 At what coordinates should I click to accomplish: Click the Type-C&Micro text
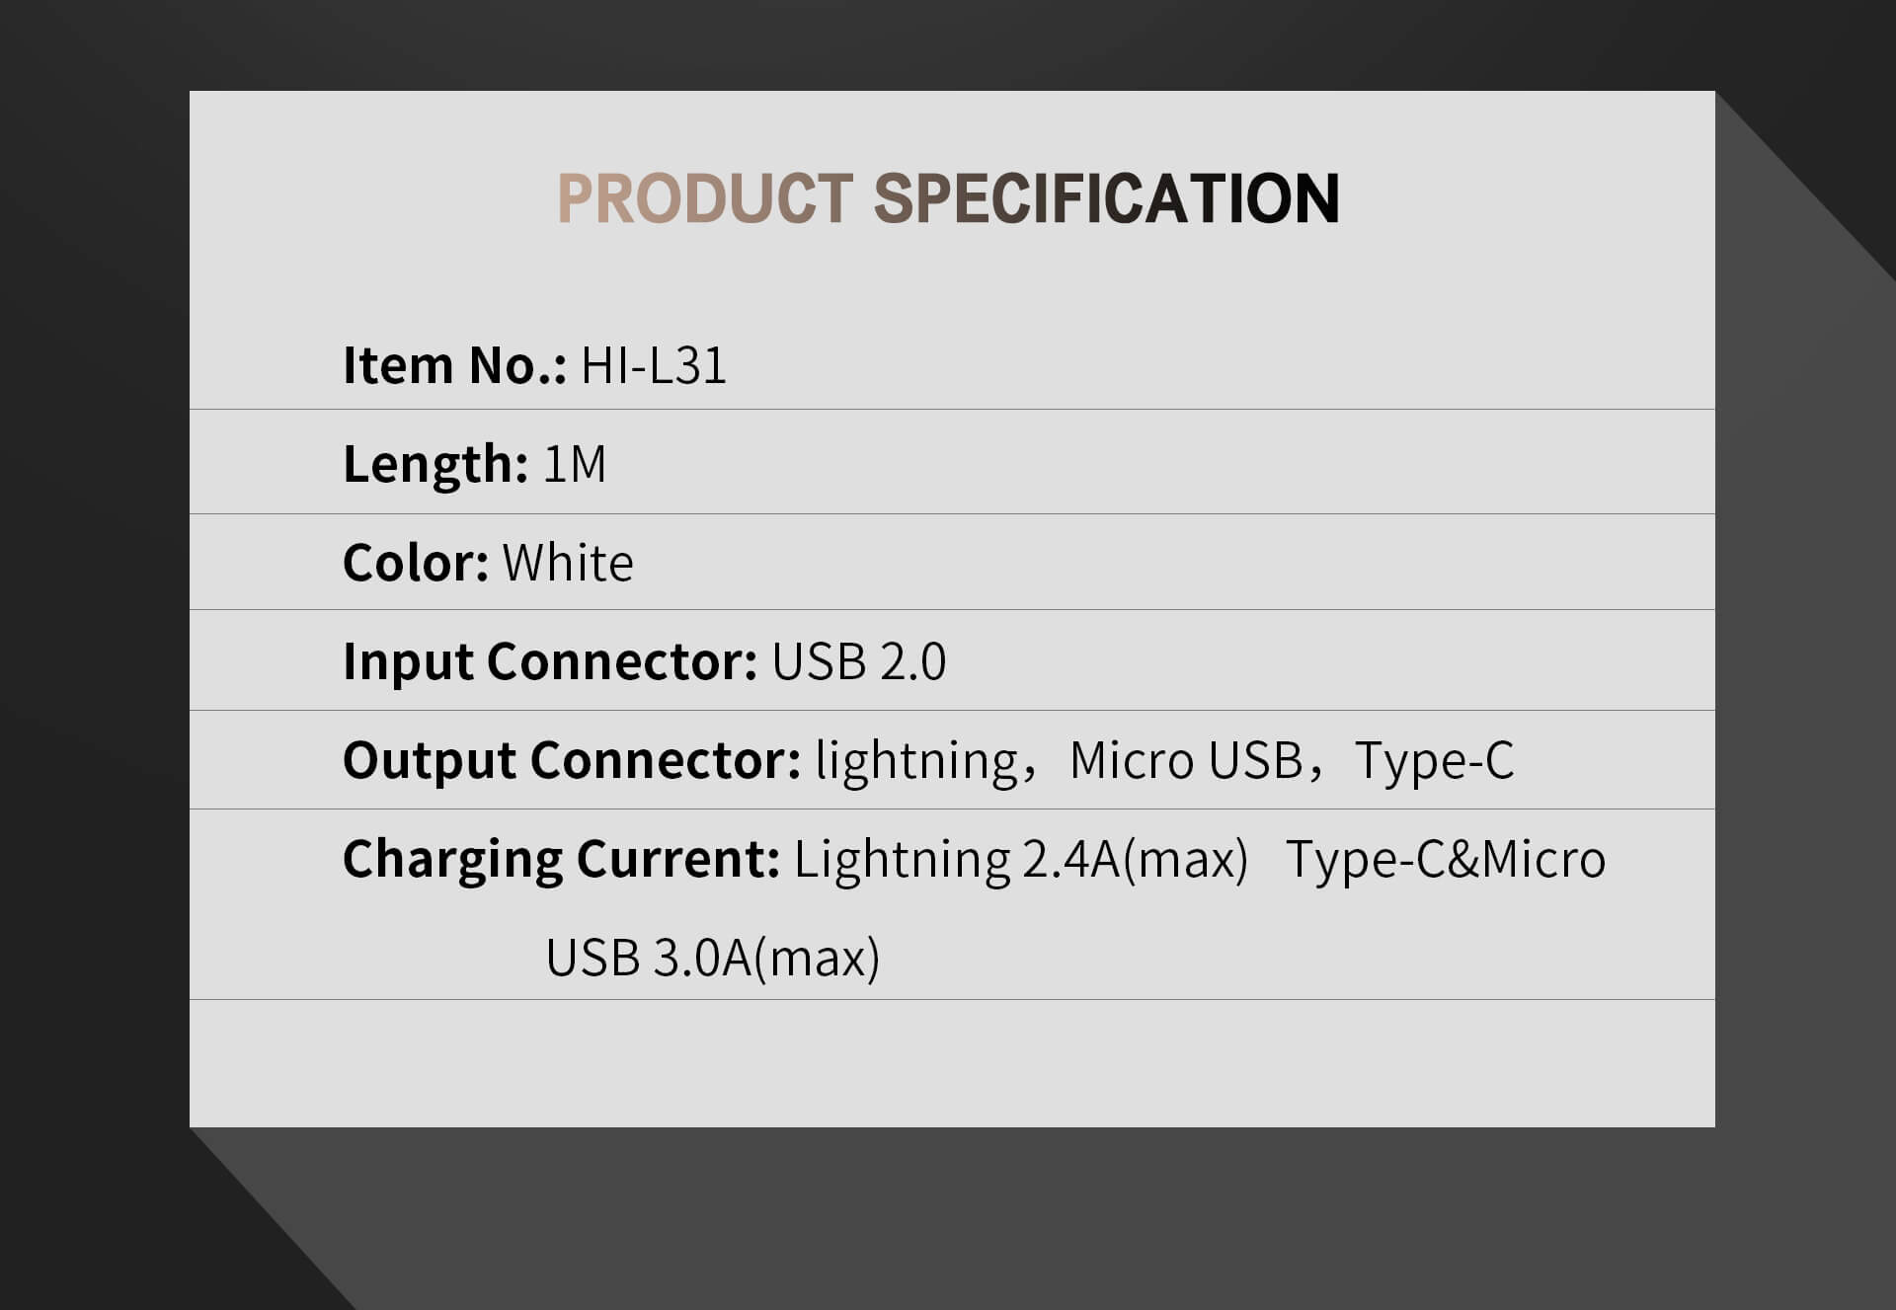(1446, 859)
